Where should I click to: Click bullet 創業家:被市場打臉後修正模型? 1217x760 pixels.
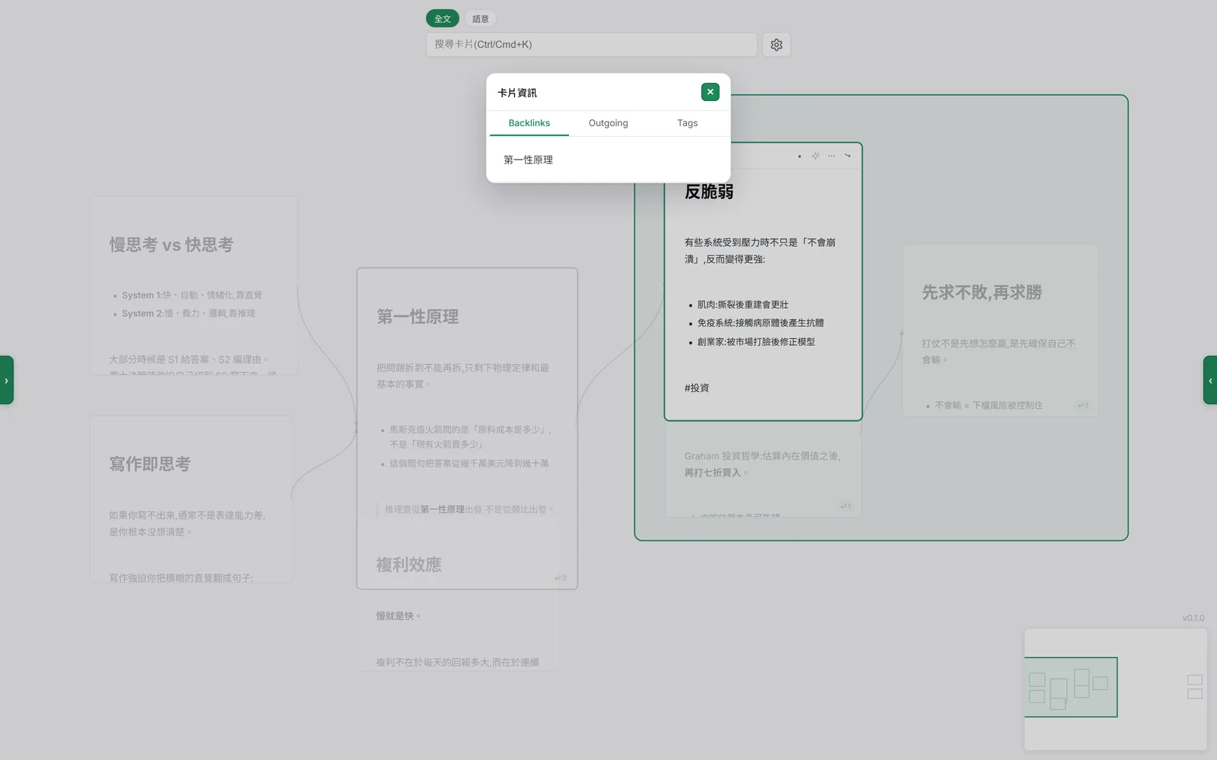pyautogui.click(x=756, y=342)
